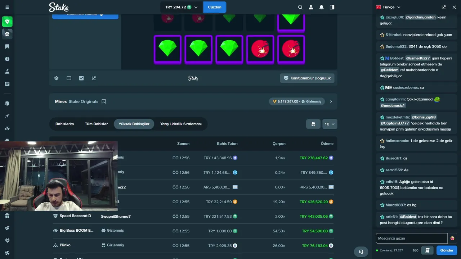
Task: Open the Yarış Liderlik Sıralaması tab
Action: [181, 124]
